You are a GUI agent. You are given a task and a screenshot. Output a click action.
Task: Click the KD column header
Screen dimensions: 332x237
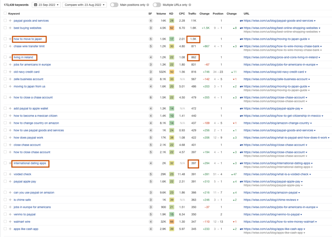click(x=171, y=14)
